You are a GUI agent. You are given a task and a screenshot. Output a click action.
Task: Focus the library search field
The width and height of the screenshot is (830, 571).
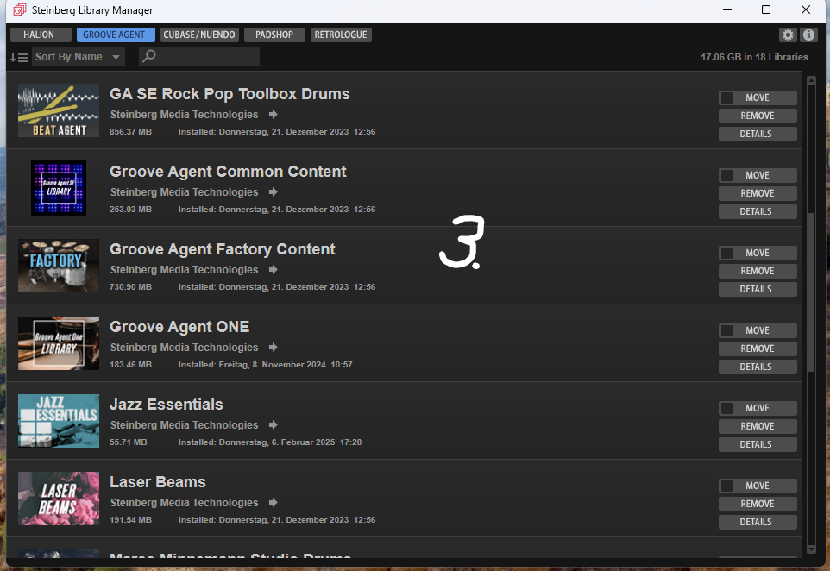[199, 56]
